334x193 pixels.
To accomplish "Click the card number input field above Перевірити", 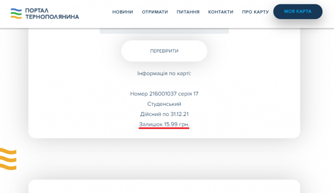I will [x=164, y=31].
